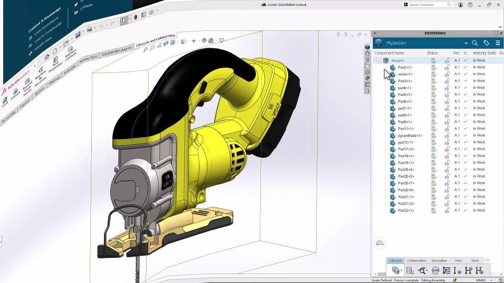The width and height of the screenshot is (504, 283).
Task: Click the last H-plus icon in Lifecycle bar
Action: [x=479, y=270]
